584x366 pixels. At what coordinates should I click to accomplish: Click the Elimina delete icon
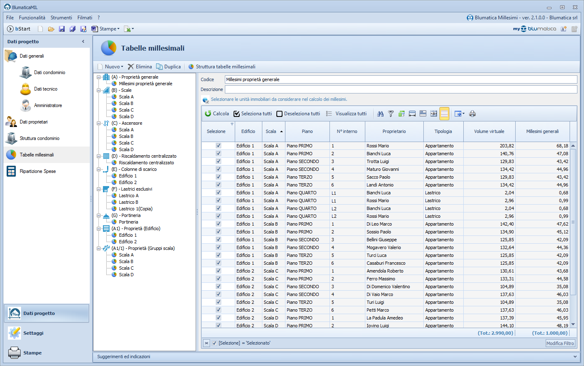point(131,67)
